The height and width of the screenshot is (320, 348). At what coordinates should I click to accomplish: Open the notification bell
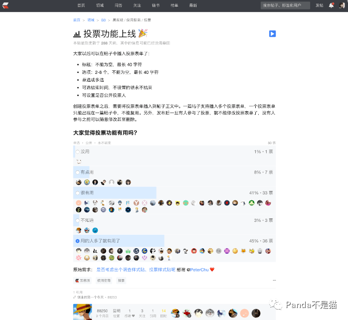[331, 5]
